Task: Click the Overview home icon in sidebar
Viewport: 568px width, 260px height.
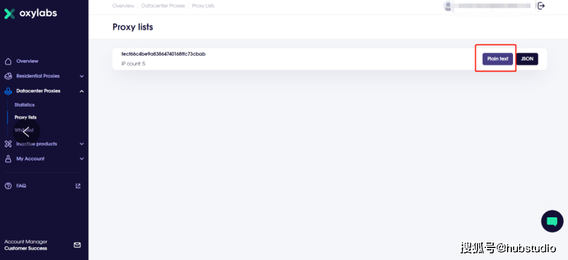Action: click(8, 61)
